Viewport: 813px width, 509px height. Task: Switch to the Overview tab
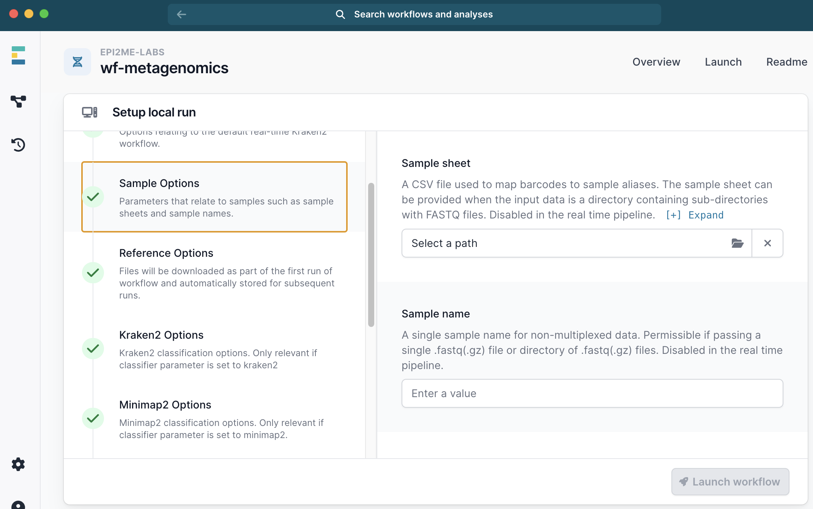click(656, 61)
